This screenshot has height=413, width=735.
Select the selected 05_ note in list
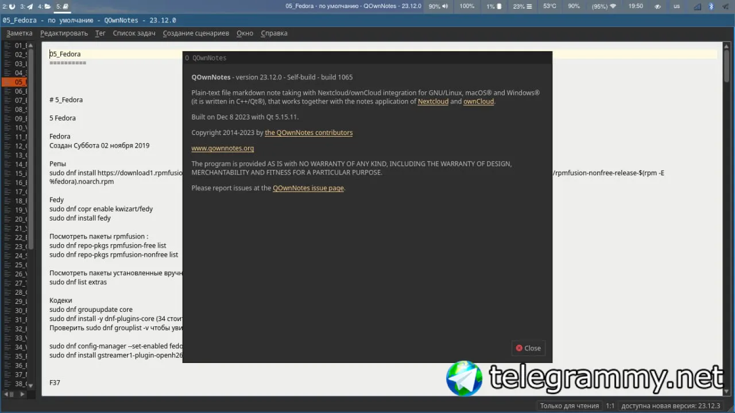[x=14, y=82]
